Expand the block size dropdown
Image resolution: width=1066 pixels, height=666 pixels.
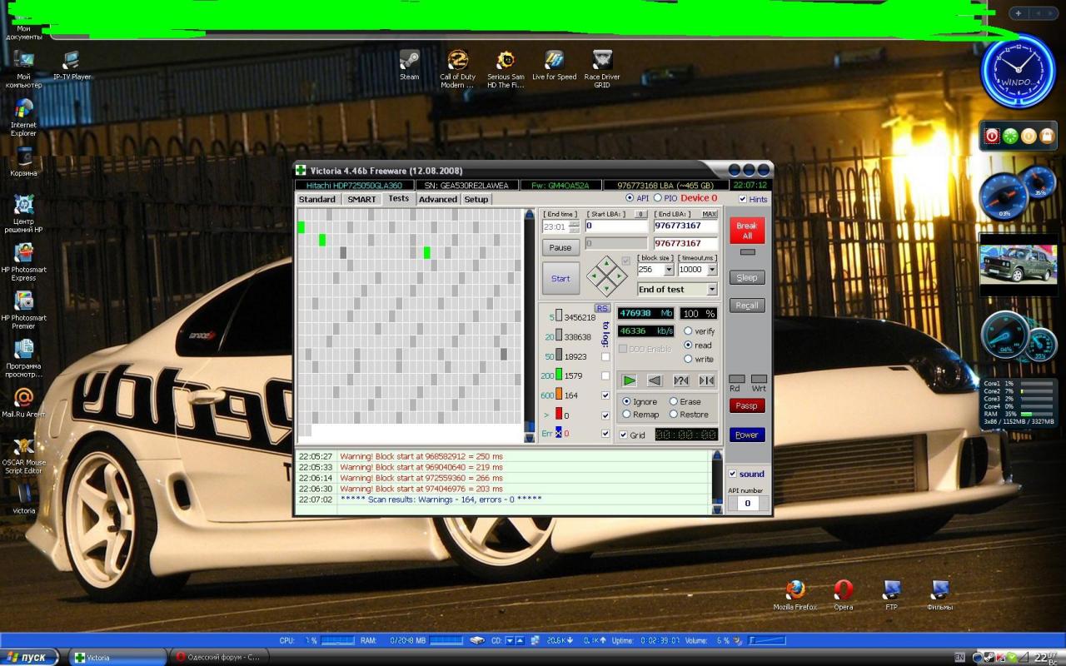[669, 271]
